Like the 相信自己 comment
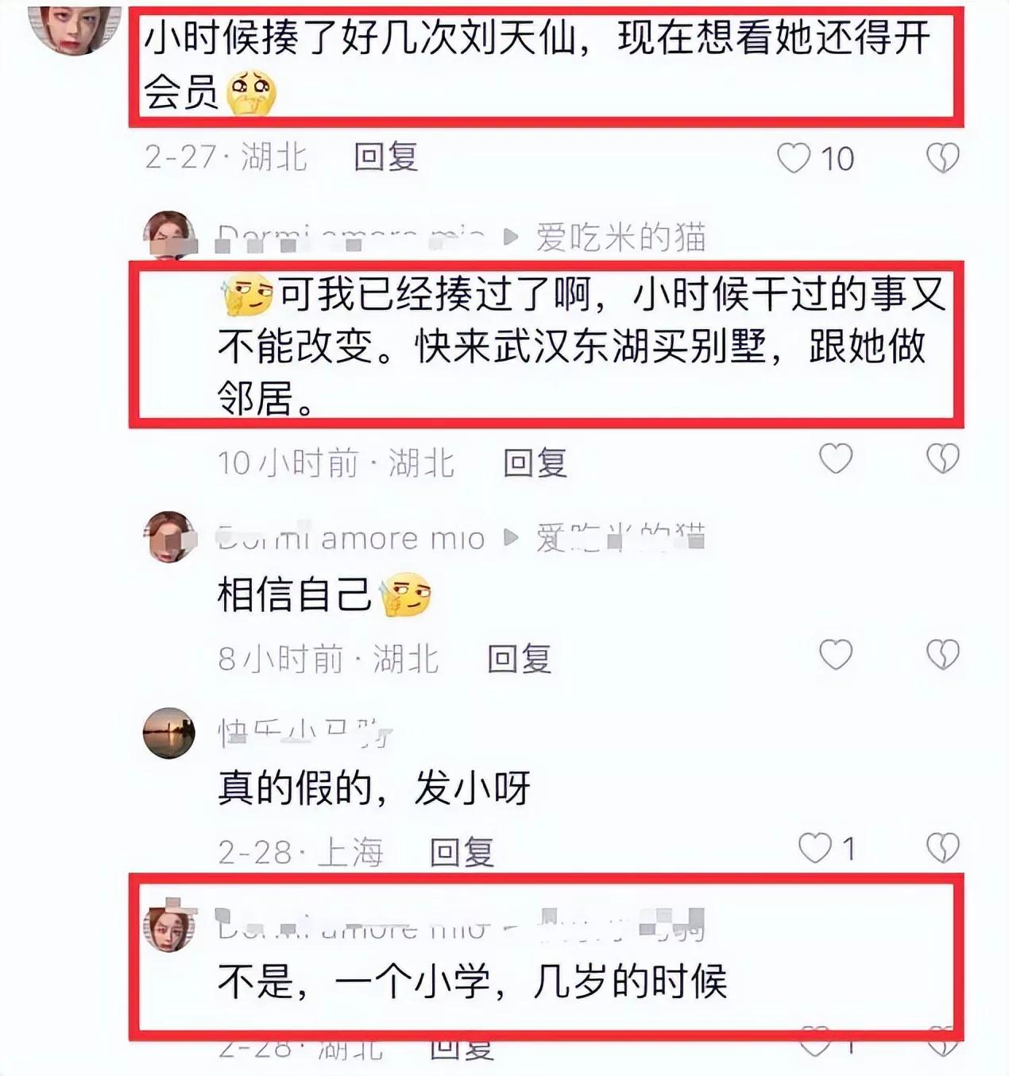Viewport: 1009px width, 1076px height. (x=836, y=654)
